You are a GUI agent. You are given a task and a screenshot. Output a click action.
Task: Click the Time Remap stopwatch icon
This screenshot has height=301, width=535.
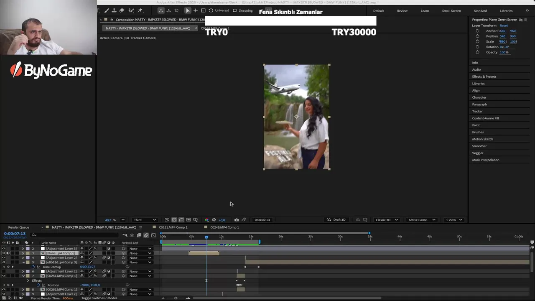click(33, 267)
